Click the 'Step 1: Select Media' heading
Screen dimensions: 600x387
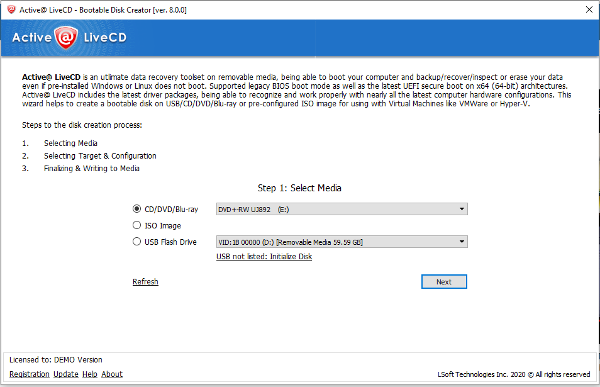299,188
